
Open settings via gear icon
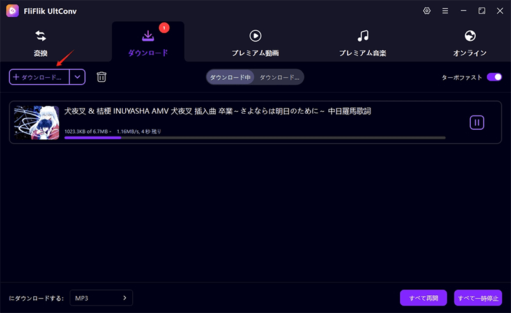(427, 11)
